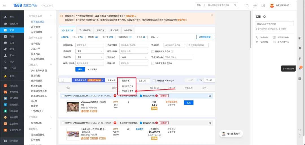This screenshot has width=305, height=145.
Task: Click corgi product thumbnail
Action: pos(73,107)
